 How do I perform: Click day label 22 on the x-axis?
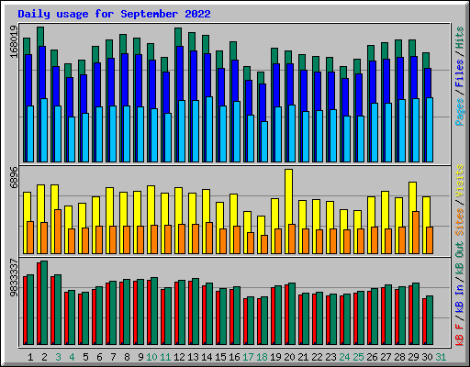[317, 357]
